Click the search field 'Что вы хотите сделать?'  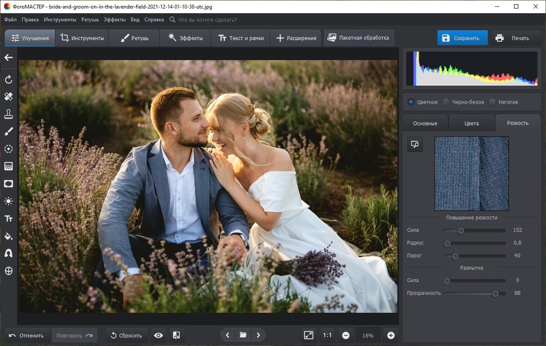pyautogui.click(x=207, y=20)
